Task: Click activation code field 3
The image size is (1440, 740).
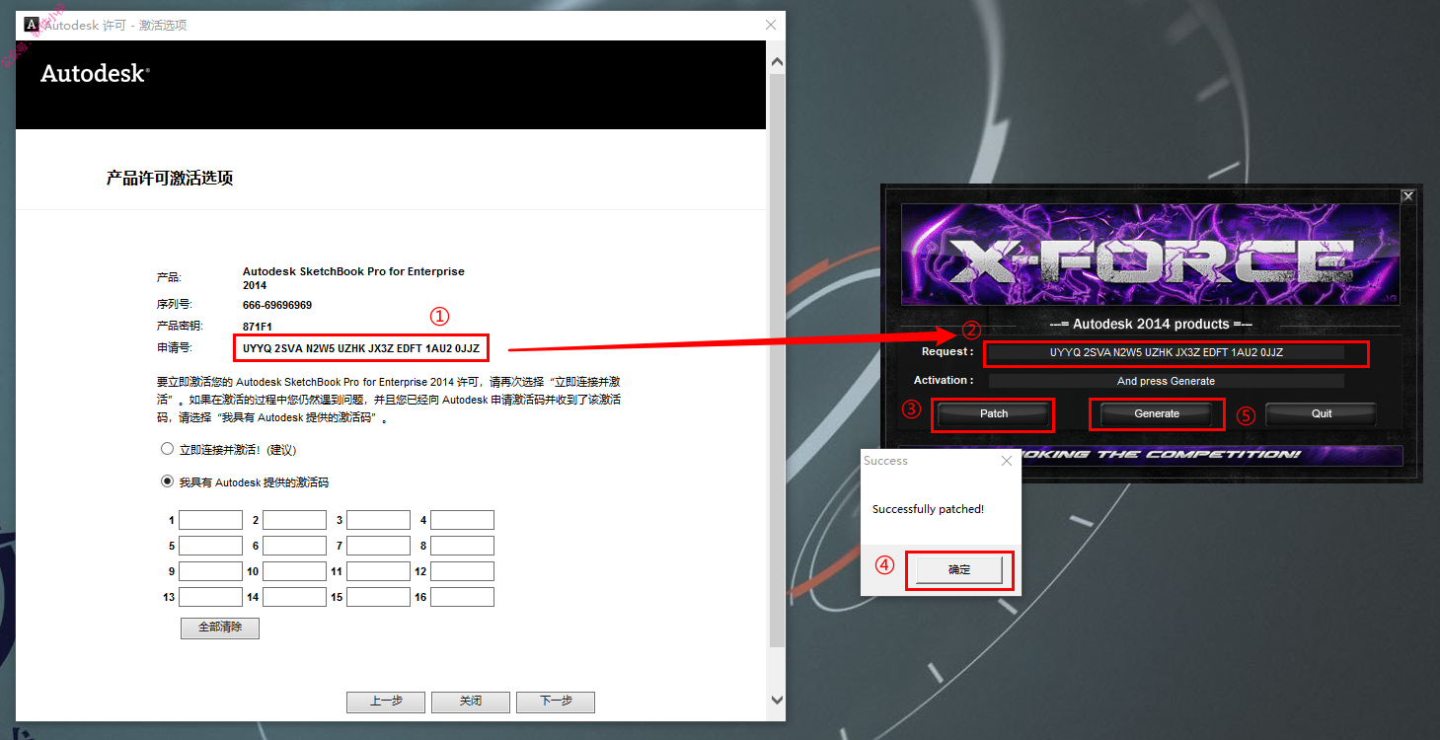Action: (378, 520)
